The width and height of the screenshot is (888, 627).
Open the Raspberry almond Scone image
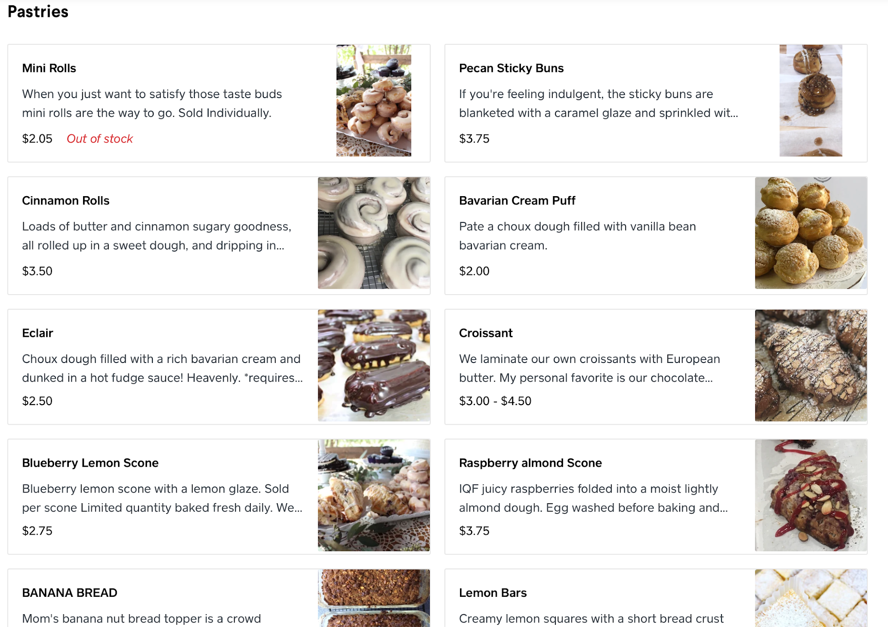tap(810, 495)
